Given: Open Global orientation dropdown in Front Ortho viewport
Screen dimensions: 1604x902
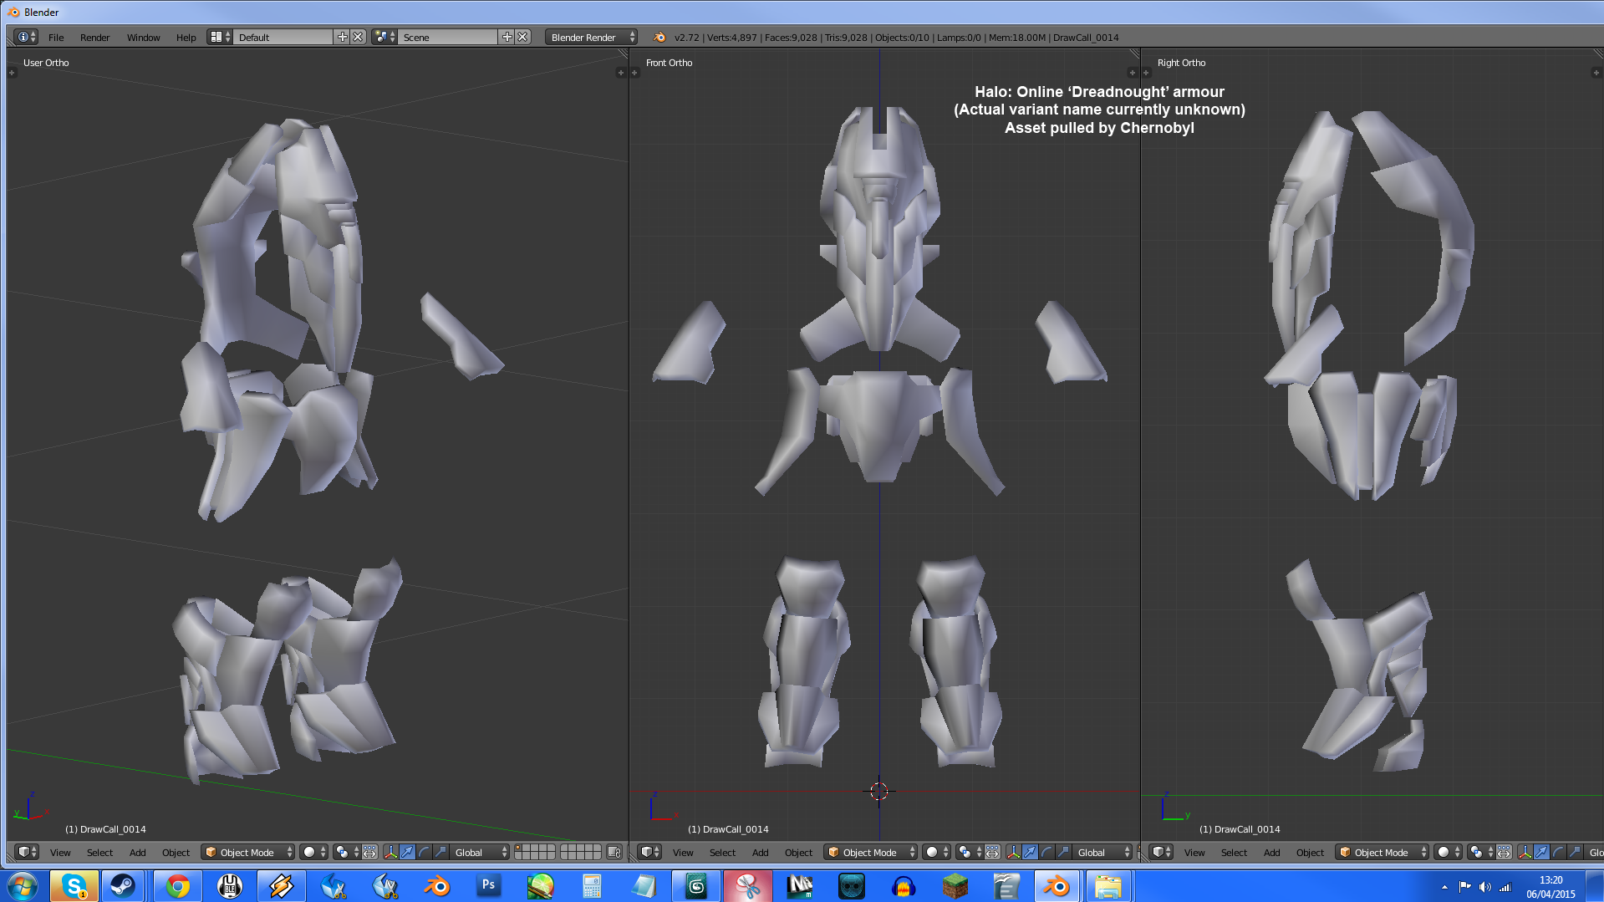Looking at the screenshot, I should click(1102, 852).
